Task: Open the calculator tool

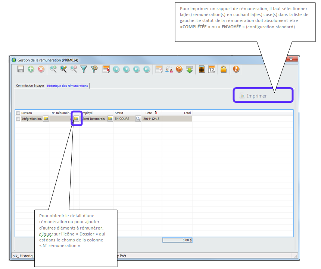Action: (x=202, y=69)
